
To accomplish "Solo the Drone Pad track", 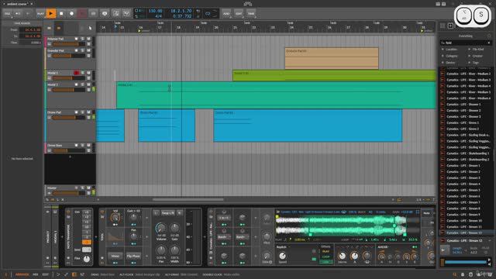I will [83, 112].
